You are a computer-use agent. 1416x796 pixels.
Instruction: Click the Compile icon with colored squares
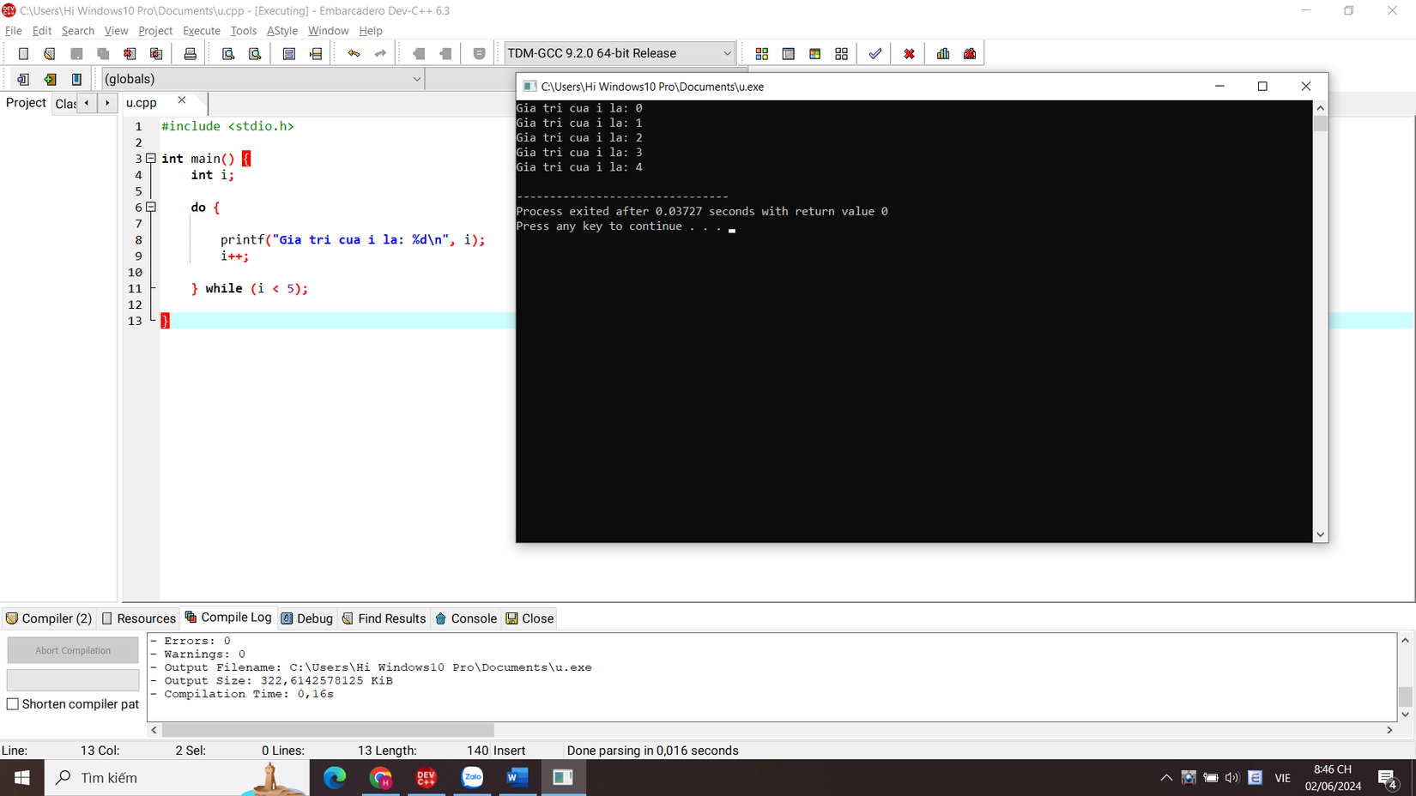click(x=762, y=53)
